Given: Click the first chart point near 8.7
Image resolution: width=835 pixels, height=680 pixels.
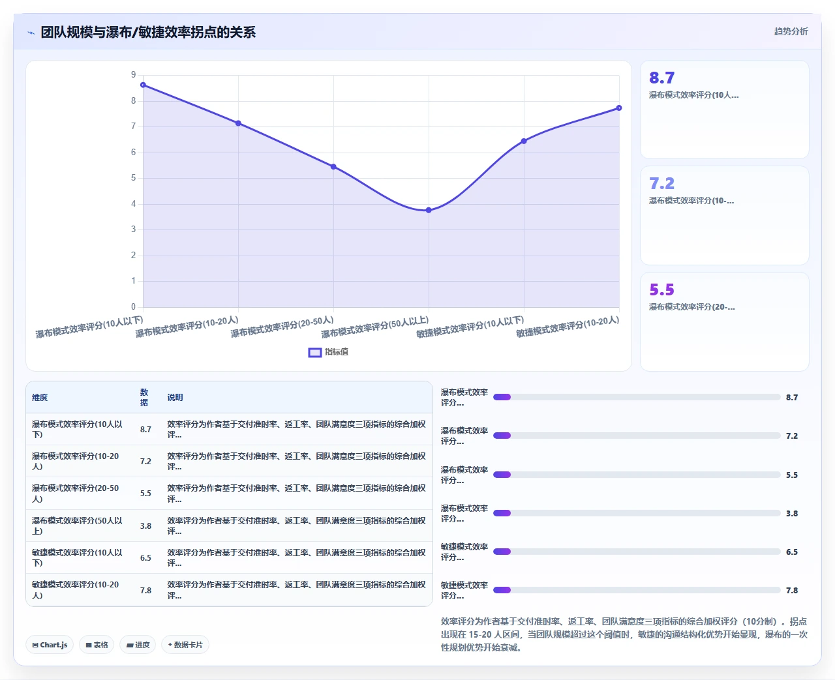Looking at the screenshot, I should pyautogui.click(x=143, y=85).
